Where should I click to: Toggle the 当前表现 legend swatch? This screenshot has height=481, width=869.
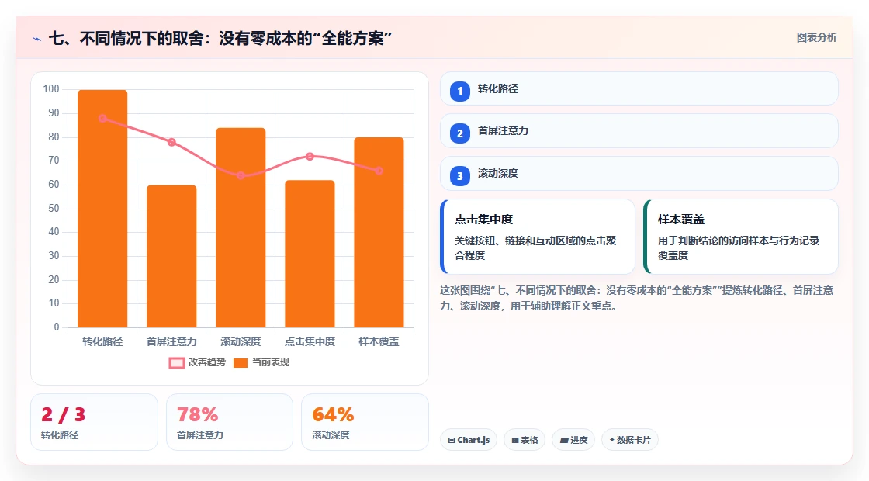(240, 363)
